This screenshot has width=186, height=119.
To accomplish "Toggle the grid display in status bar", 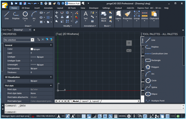I will pyautogui.click(x=83, y=116).
